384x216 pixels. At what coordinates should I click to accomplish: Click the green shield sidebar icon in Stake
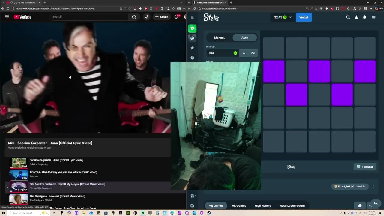pos(192,28)
